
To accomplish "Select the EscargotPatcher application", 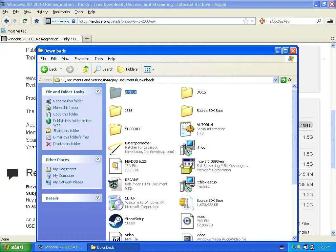I will [141, 147].
